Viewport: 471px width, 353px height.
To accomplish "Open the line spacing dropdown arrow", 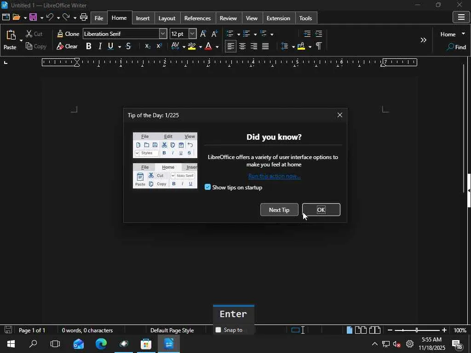I will (293, 47).
